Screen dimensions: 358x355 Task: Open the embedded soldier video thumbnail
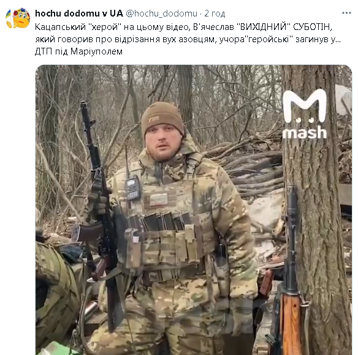pos(194,210)
